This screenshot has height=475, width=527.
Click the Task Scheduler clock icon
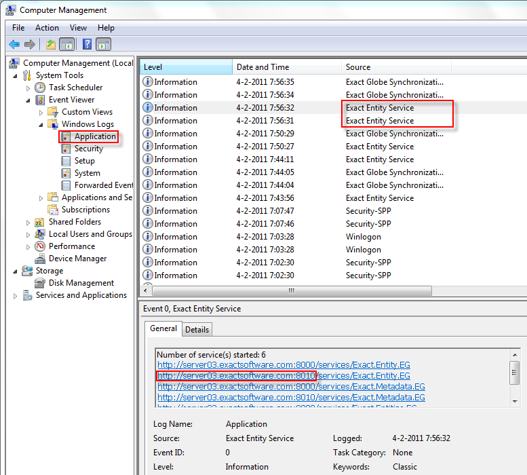point(40,88)
